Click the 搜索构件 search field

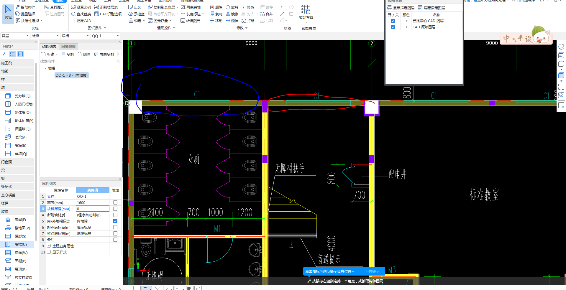point(80,61)
